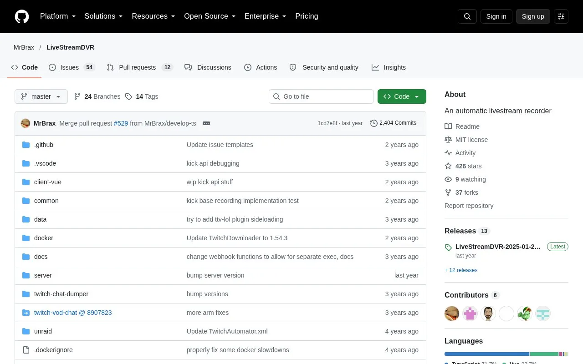Image resolution: width=583 pixels, height=364 pixels.
Task: Open the twitch-chat-dumper folder
Action: 61,294
